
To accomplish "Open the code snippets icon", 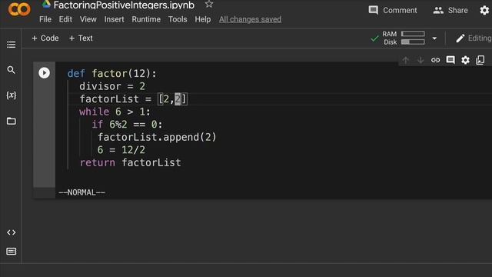I will pyautogui.click(x=12, y=232).
